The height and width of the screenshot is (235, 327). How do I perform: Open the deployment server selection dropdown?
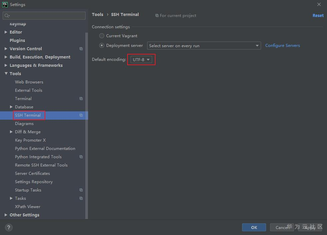click(x=204, y=46)
